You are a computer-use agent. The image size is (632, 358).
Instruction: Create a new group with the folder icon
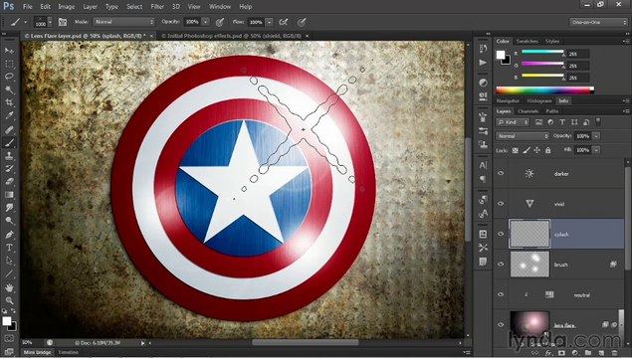pyautogui.click(x=588, y=353)
